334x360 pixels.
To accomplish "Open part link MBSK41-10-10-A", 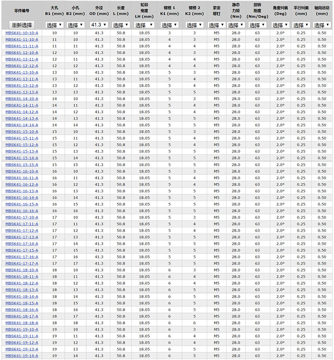I will tap(22, 33).
